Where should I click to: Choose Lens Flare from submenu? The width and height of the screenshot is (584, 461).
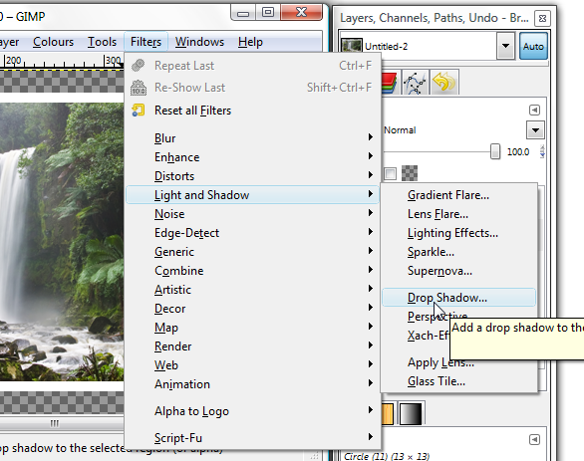click(458, 214)
